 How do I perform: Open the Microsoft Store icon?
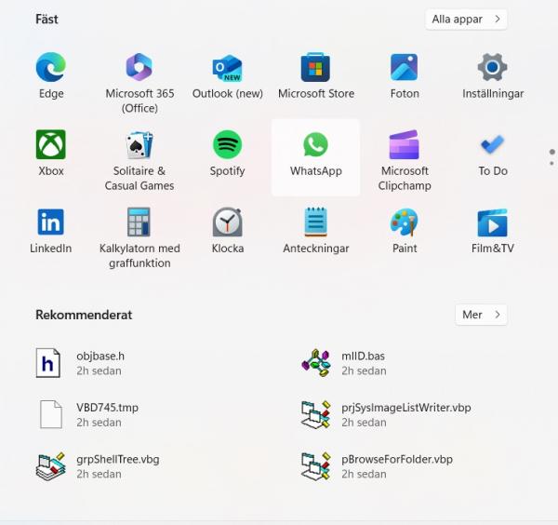tap(315, 67)
